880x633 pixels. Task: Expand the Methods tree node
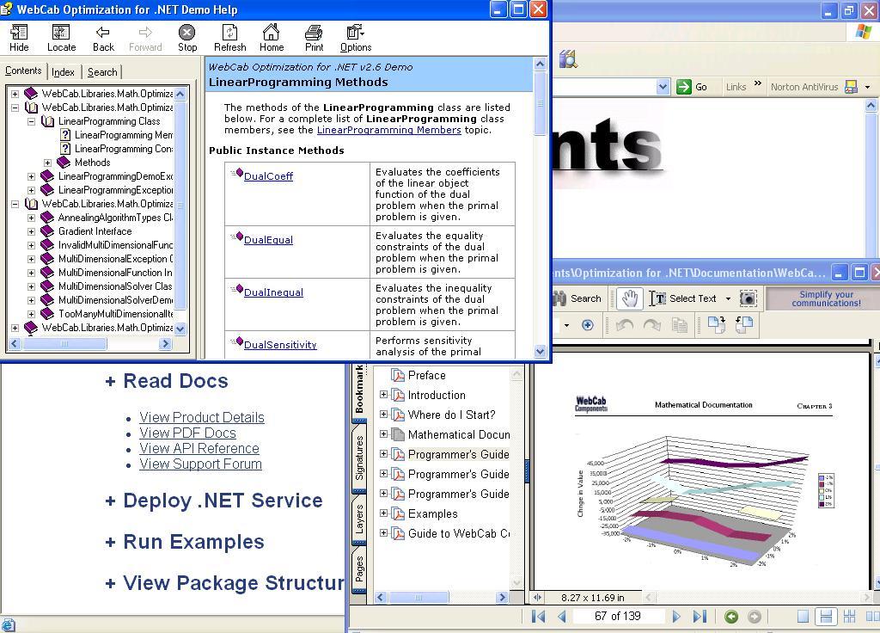click(x=48, y=163)
